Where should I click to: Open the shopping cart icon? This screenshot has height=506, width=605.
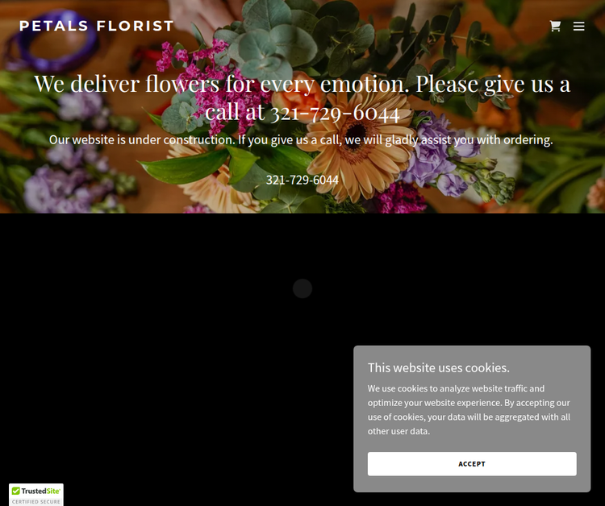click(555, 26)
